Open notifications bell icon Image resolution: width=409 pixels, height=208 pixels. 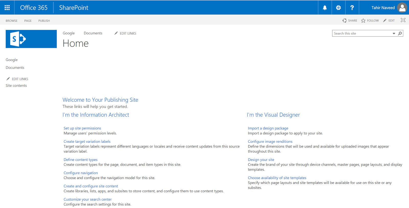pos(325,8)
